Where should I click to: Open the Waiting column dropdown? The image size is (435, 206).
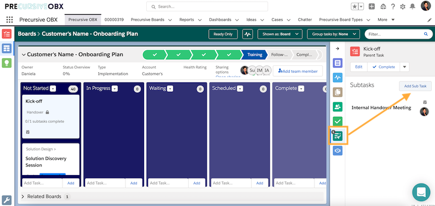tap(170, 89)
